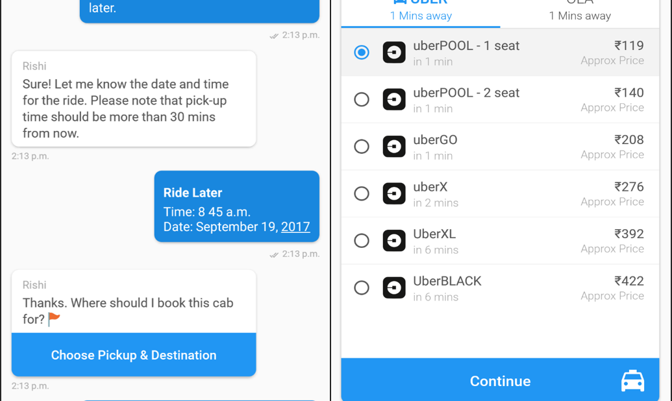
Task: Click the Uber logo beside uberPOOL 1 seat
Action: (x=394, y=53)
